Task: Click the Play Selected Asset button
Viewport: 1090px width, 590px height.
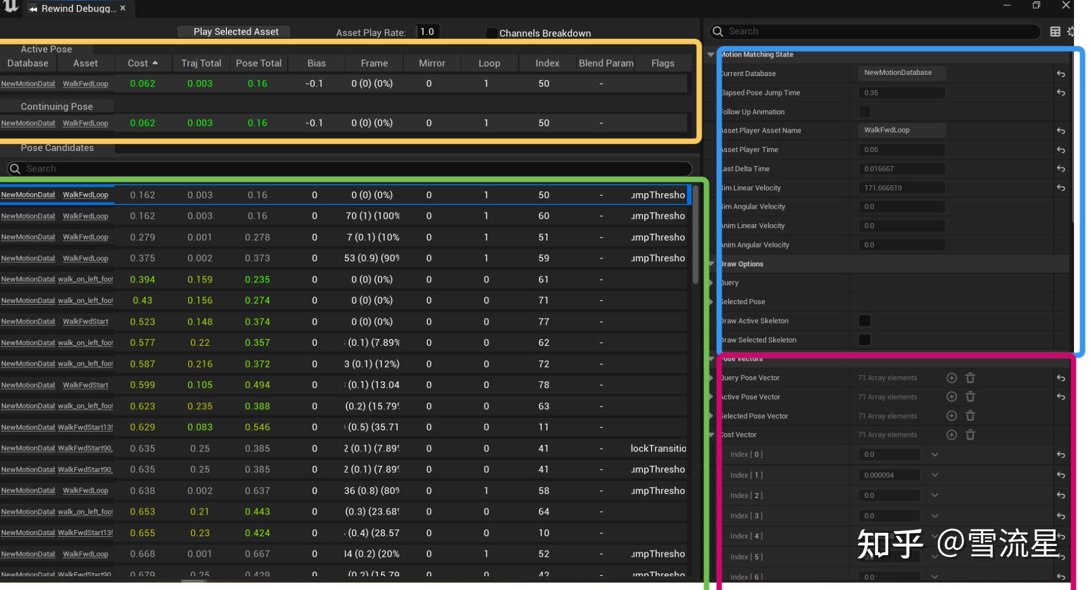Action: click(x=233, y=31)
